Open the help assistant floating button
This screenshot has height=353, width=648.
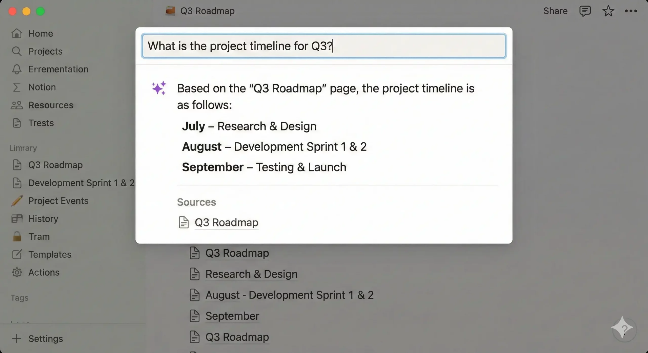tap(624, 329)
